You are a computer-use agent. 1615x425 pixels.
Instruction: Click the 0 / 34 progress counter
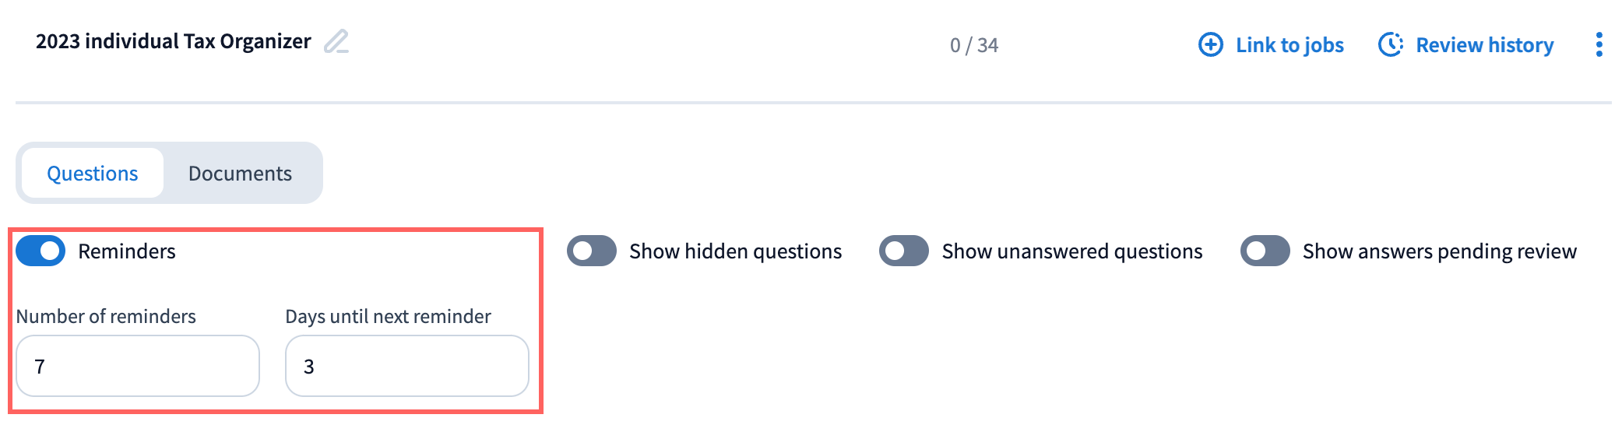coord(973,45)
